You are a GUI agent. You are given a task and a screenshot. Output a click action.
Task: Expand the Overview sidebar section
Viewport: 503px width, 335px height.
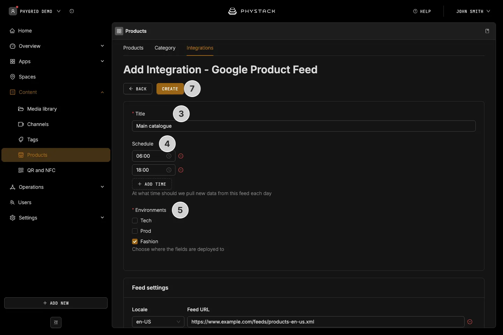coord(56,46)
